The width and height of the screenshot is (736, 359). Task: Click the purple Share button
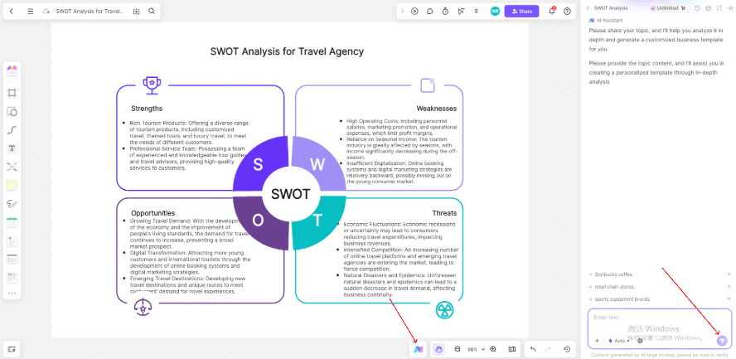coord(521,12)
